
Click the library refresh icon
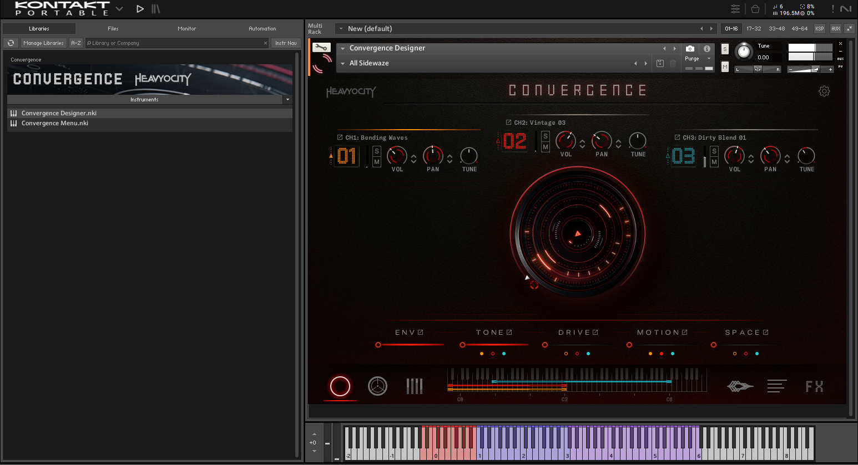[11, 43]
